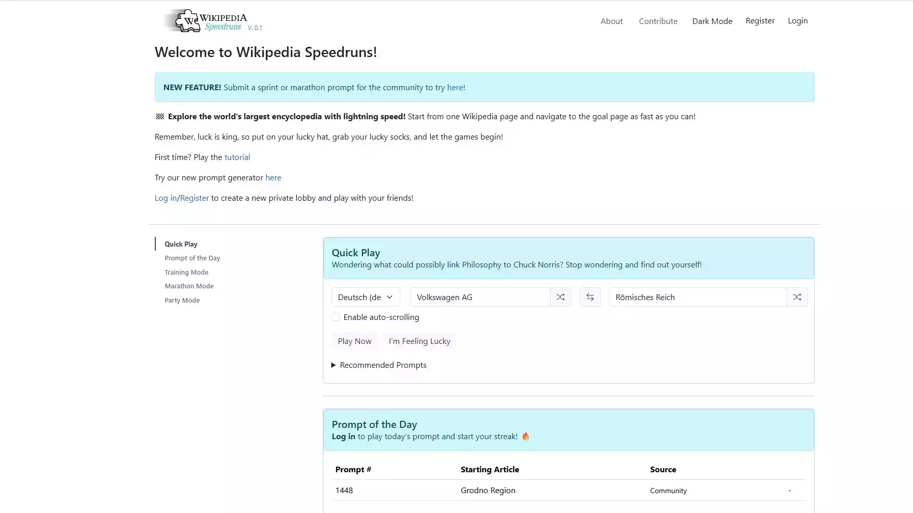Enable auto-scrolling checkbox
The width and height of the screenshot is (913, 513).
point(336,317)
